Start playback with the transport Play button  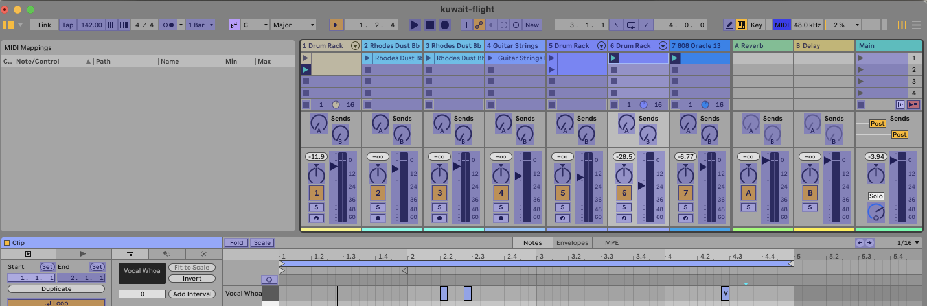click(x=415, y=25)
